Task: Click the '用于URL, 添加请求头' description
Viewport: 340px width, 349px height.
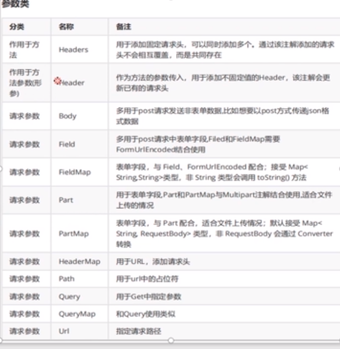Action: [153, 261]
